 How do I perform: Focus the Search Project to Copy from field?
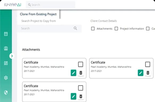[49, 28]
